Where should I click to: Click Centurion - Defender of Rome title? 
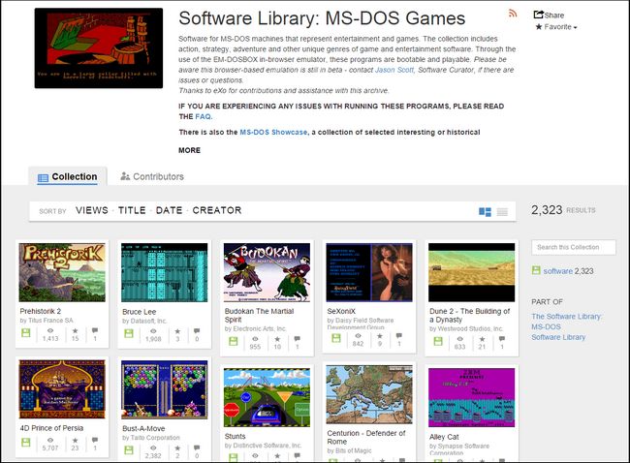click(366, 437)
